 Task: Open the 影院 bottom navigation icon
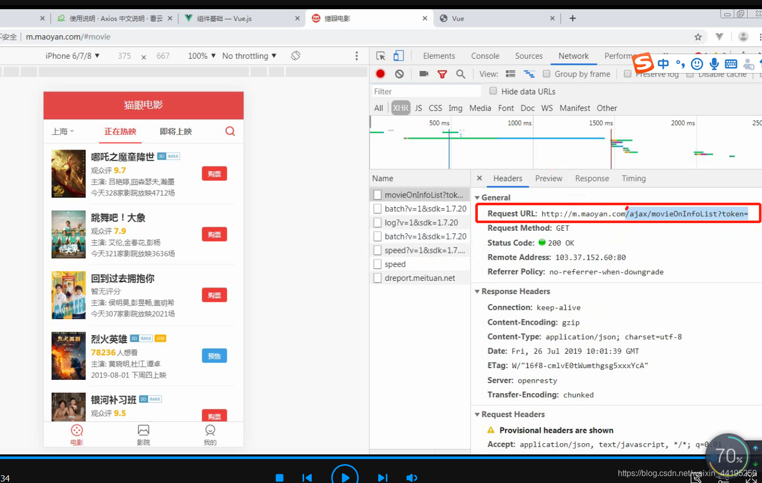pos(144,435)
